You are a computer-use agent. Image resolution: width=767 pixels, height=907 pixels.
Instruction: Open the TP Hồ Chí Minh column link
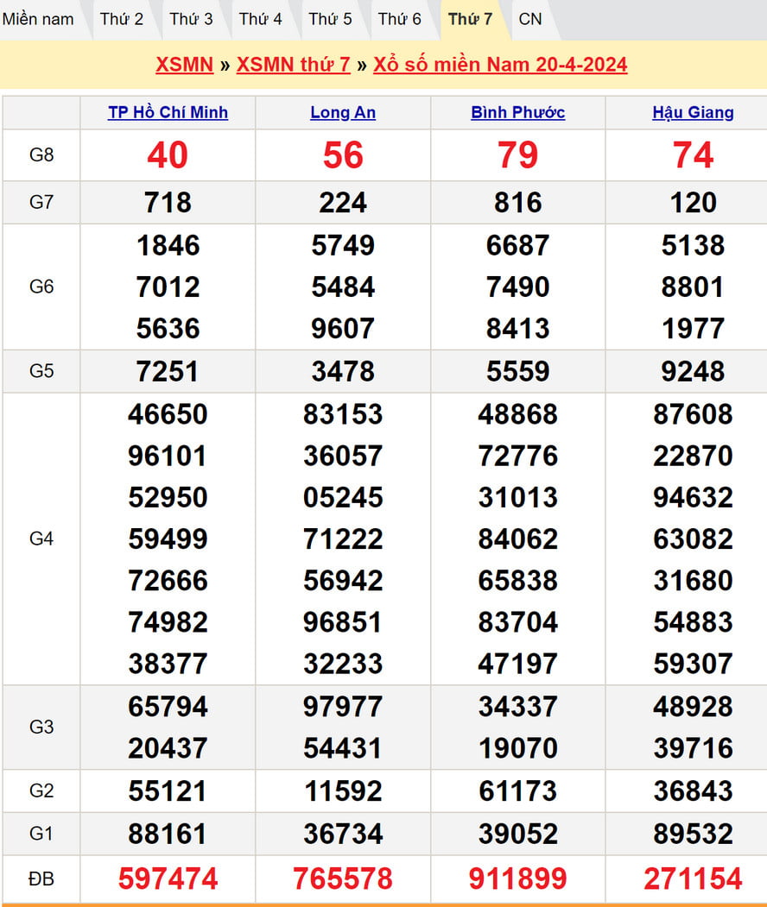tap(168, 112)
